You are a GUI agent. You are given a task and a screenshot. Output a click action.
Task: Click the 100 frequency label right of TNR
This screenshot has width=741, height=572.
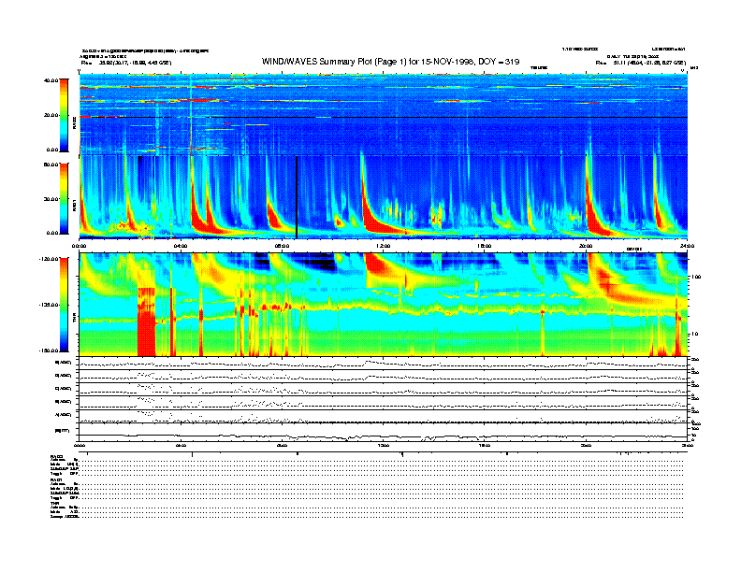696,277
